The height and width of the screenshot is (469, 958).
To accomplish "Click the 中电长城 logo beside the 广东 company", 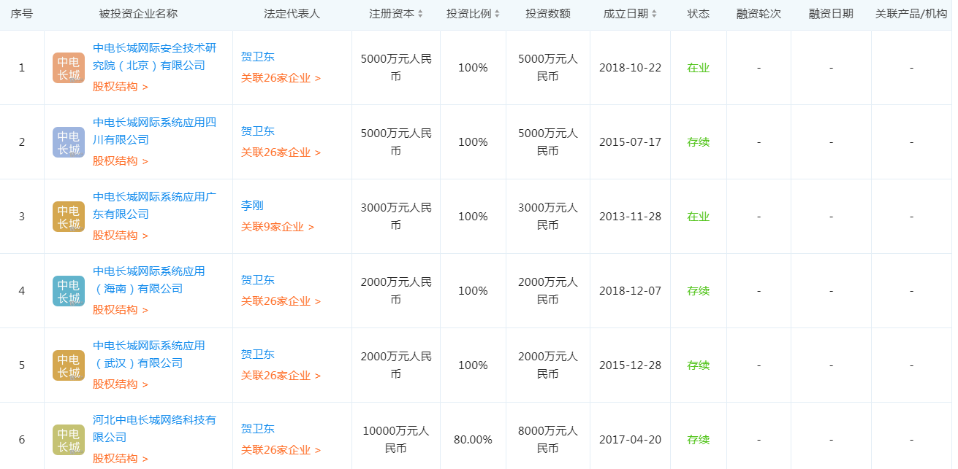I will (x=69, y=217).
